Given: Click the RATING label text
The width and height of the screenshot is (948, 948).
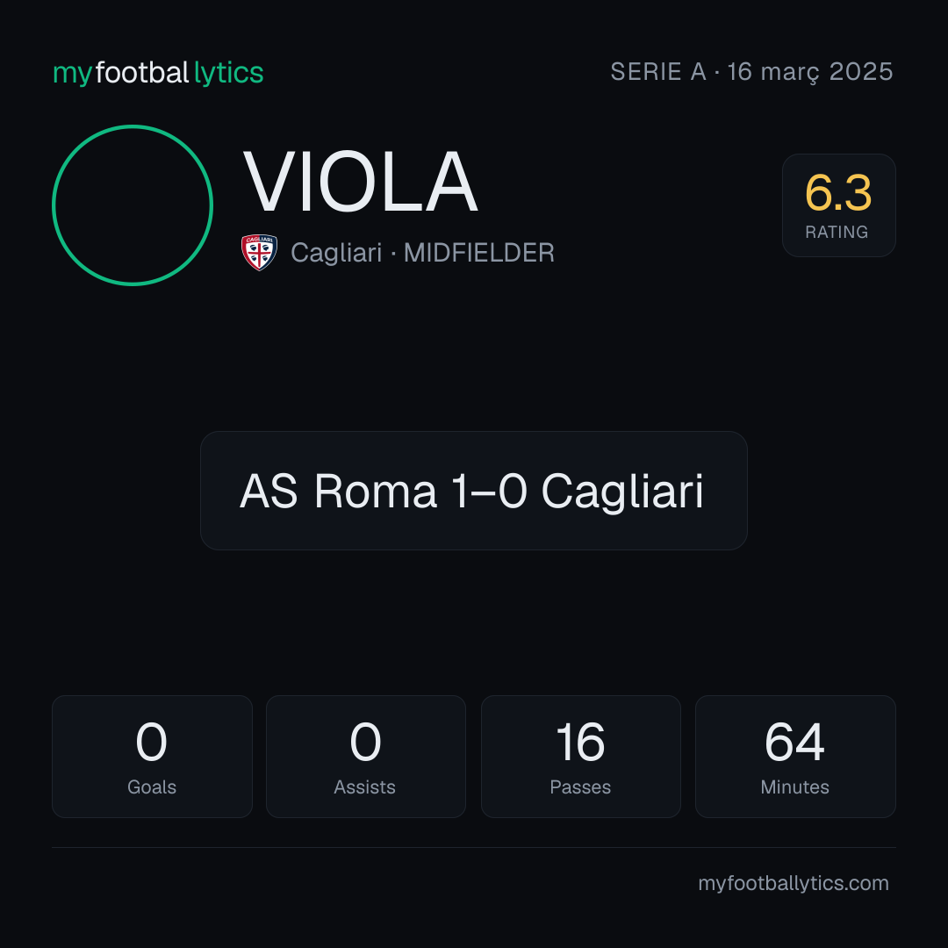Looking at the screenshot, I should click(x=837, y=232).
